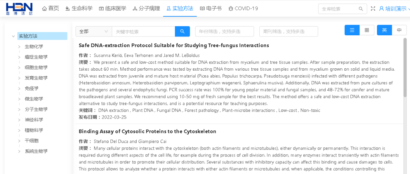Open Binding Assay of Cytosolic Proteins article
Screen dimensions: 410x174
(147, 131)
